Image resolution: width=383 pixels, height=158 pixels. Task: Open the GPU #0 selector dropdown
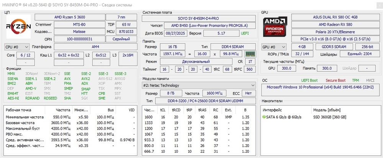point(274,47)
